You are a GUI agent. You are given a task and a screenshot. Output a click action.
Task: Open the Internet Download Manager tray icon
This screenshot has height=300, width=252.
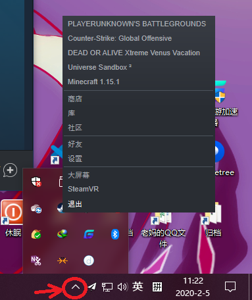coord(63,234)
